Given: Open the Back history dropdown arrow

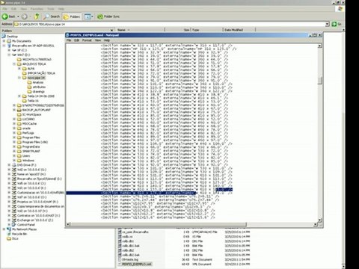Looking at the screenshot, I should (18, 16).
